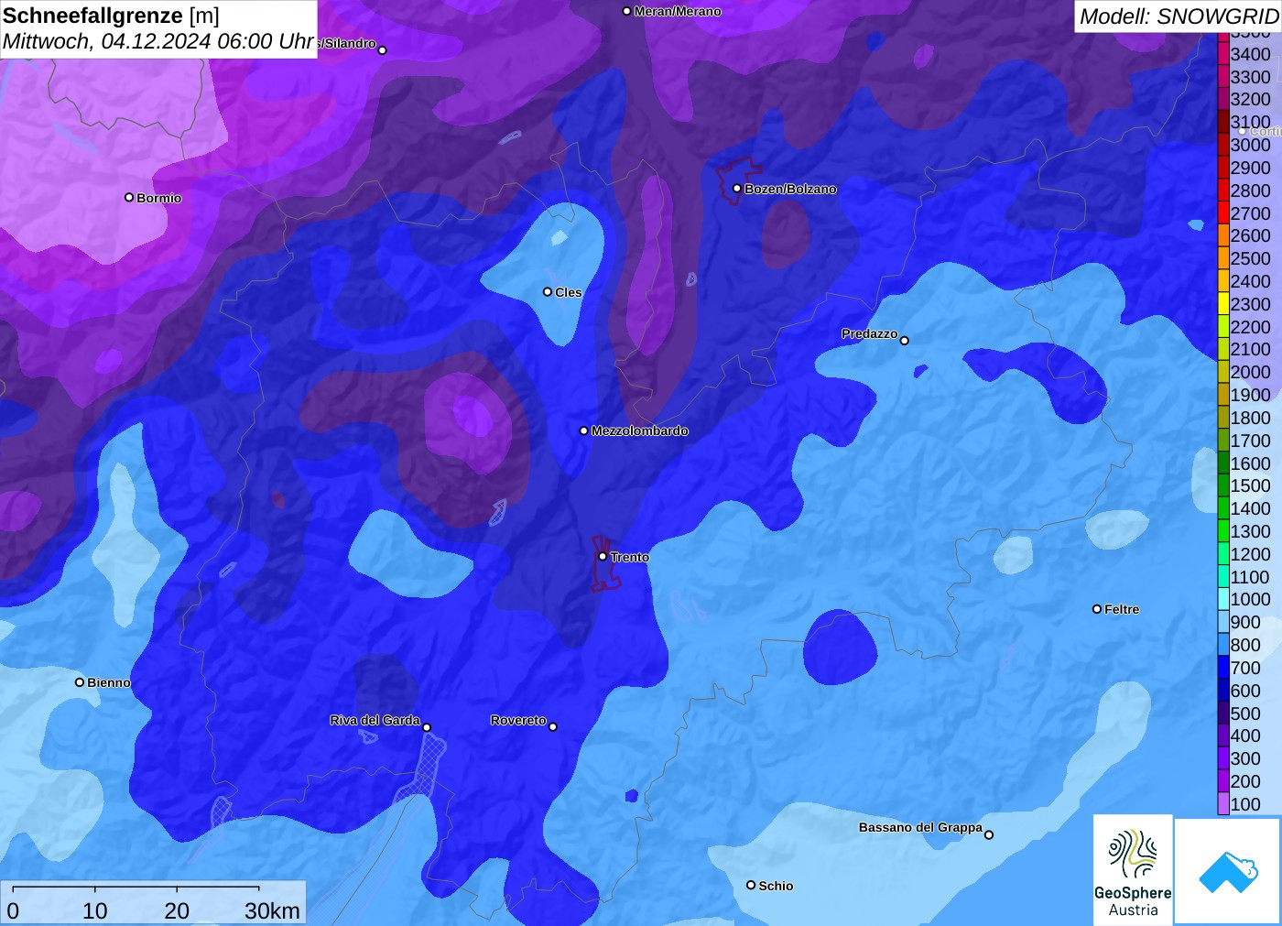Click the 10 mark on scale bar
Viewport: 1282px width, 926px height.
click(95, 910)
